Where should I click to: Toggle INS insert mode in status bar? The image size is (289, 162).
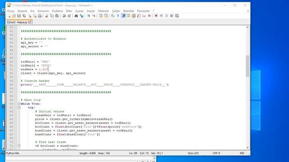[x=242, y=153]
